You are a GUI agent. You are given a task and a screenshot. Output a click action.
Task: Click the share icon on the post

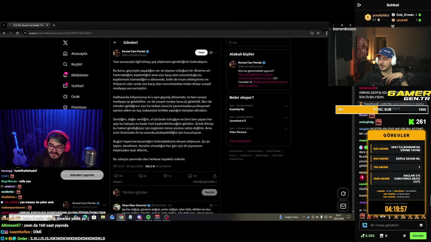[215, 176]
